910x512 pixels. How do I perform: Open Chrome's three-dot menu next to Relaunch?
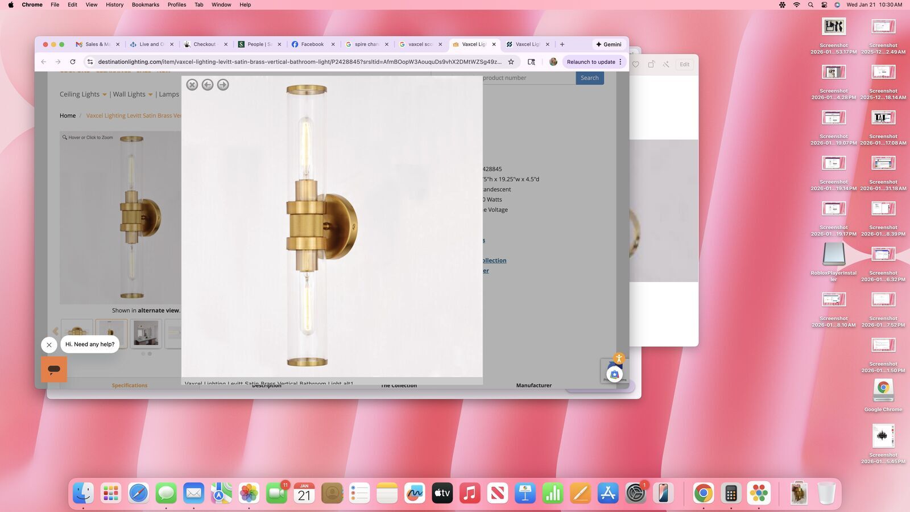621,62
